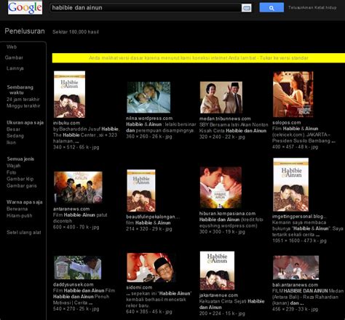This screenshot has width=345, height=320.
Task: Open the daddysunsek.com image thumbnail
Action: [x=78, y=268]
